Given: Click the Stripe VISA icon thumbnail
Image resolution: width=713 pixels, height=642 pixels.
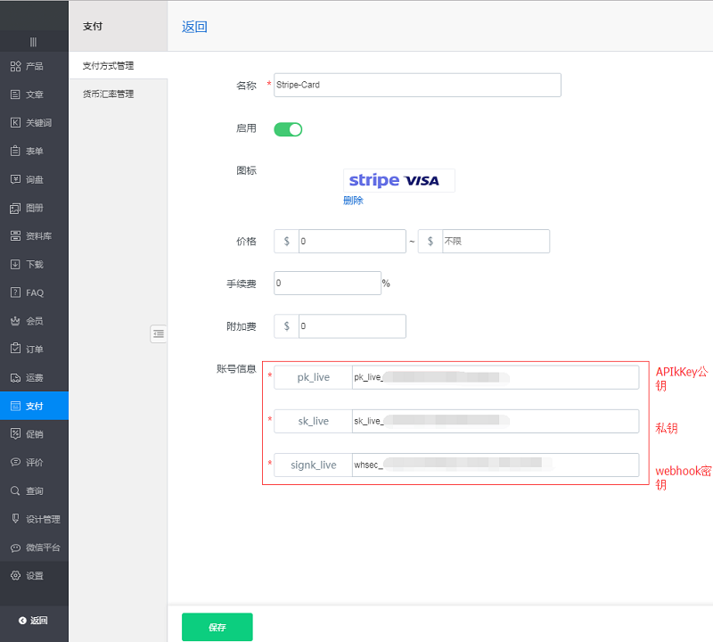Looking at the screenshot, I should pos(398,180).
